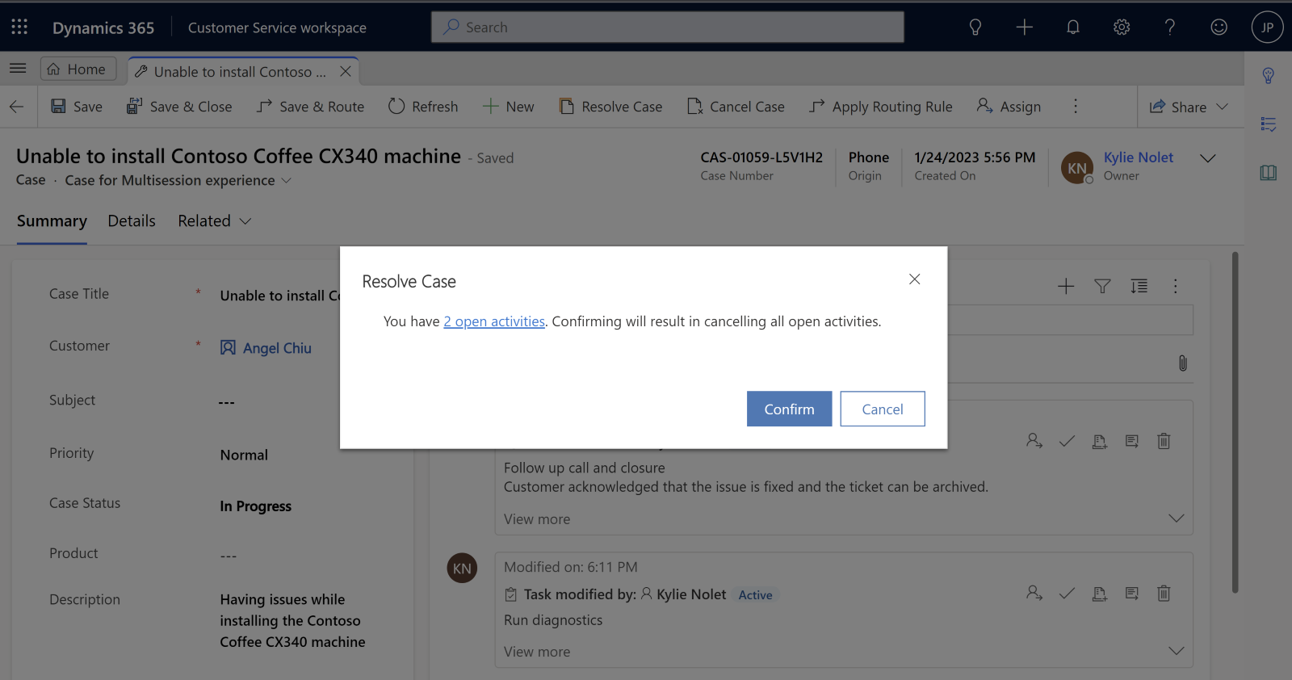Open record icon for follow up call activity

pyautogui.click(x=1131, y=441)
